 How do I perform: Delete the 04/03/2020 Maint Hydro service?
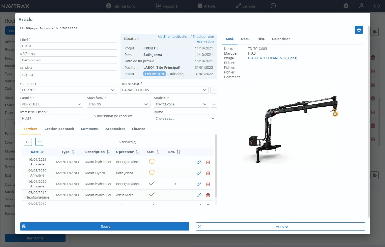point(208,173)
